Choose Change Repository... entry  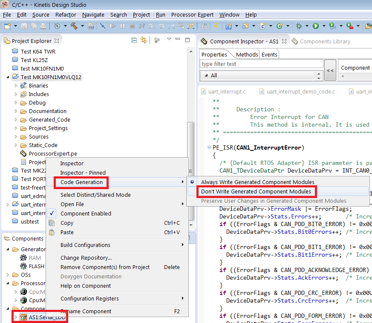tap(86, 258)
